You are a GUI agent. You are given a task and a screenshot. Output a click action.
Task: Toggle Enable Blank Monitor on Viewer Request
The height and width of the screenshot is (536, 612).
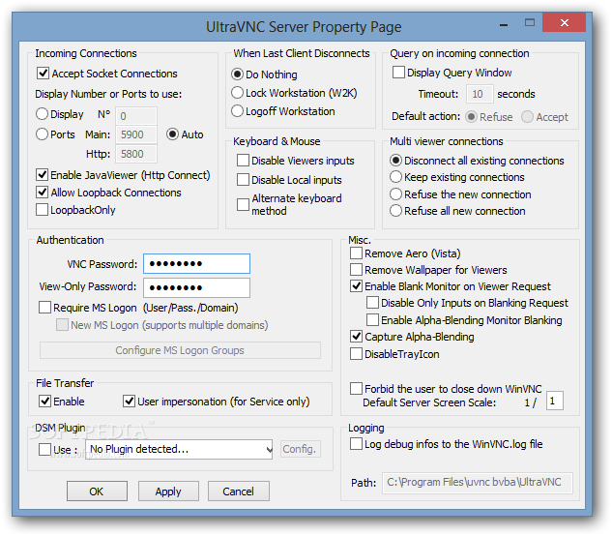tap(356, 286)
